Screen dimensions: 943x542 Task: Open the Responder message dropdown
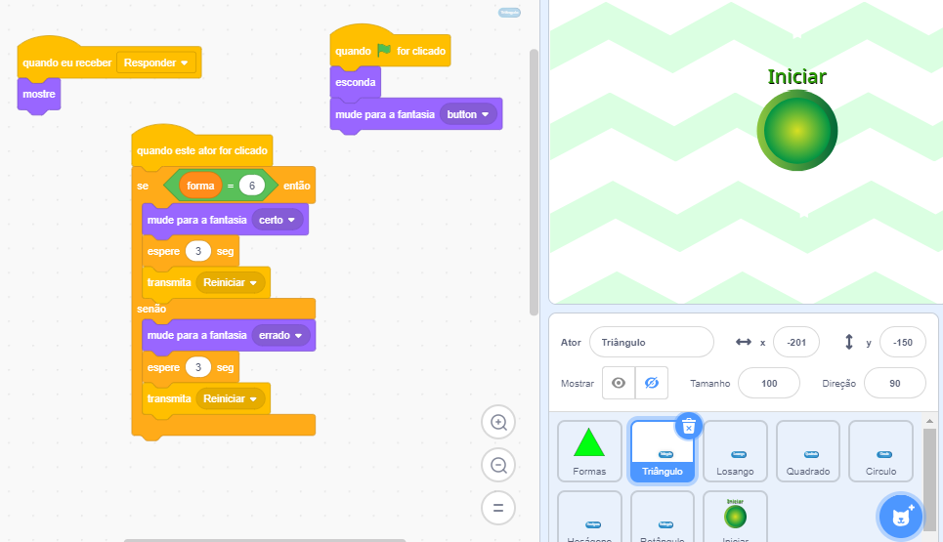pos(157,63)
